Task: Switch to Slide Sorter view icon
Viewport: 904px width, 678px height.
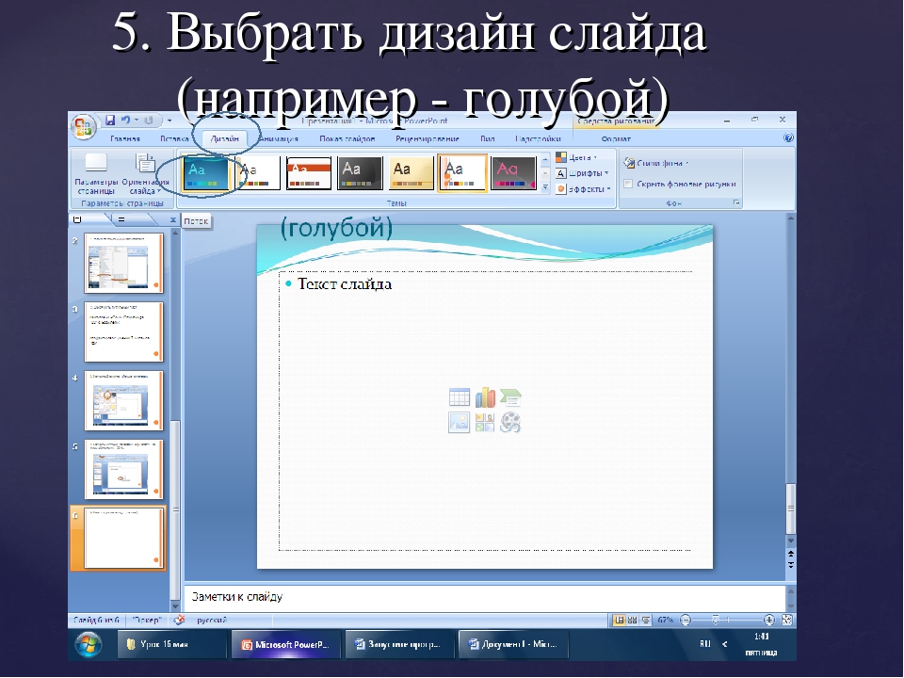Action: 633,621
